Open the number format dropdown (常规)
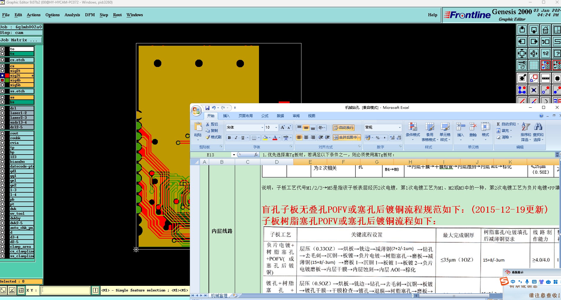Screen dimensions: 561x300 pyautogui.click(x=400, y=127)
